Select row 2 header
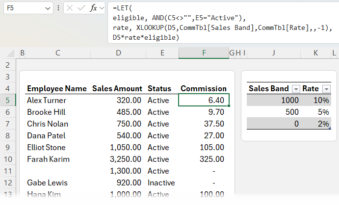 [8, 65]
